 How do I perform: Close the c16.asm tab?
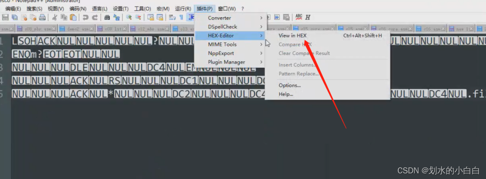(444, 29)
